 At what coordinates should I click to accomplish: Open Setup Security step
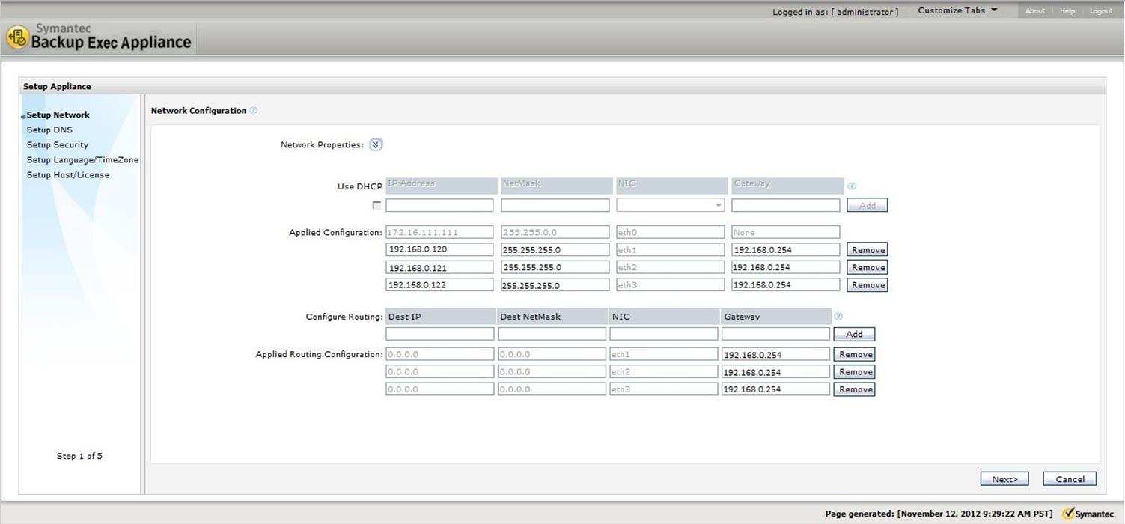pos(58,145)
